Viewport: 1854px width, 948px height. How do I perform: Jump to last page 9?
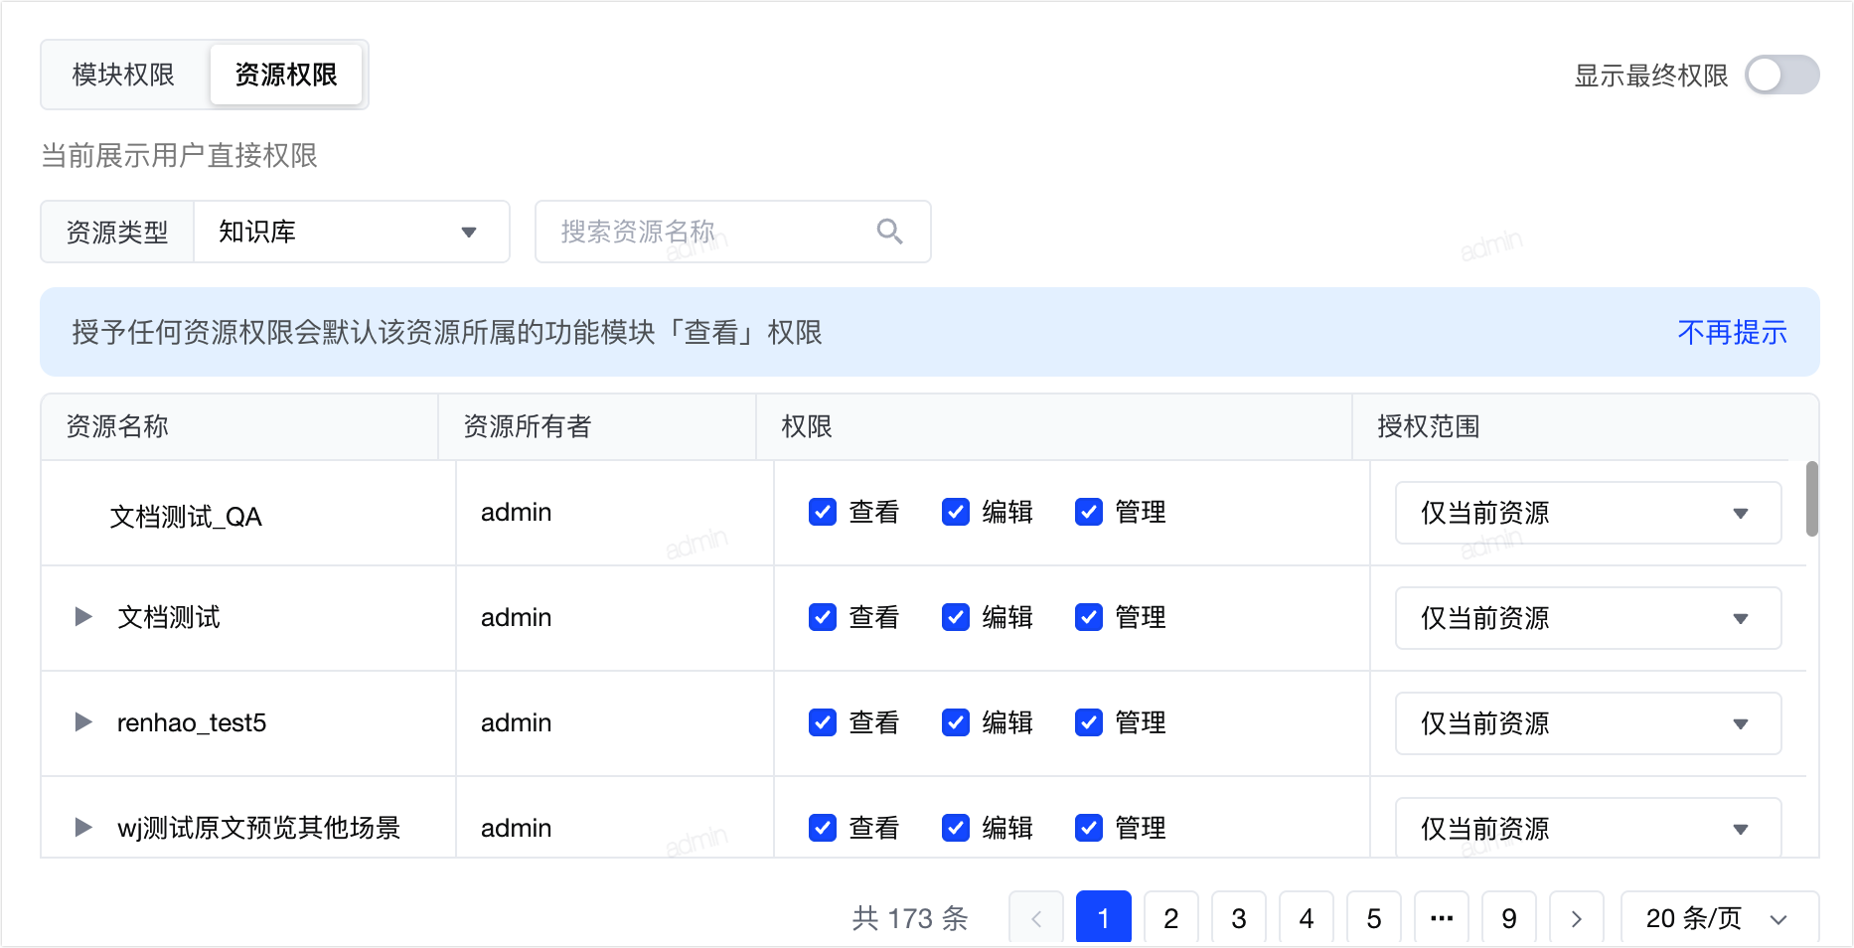coord(1509,918)
